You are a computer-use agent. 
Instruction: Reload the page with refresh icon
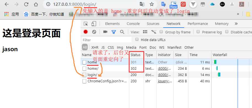(26, 4)
